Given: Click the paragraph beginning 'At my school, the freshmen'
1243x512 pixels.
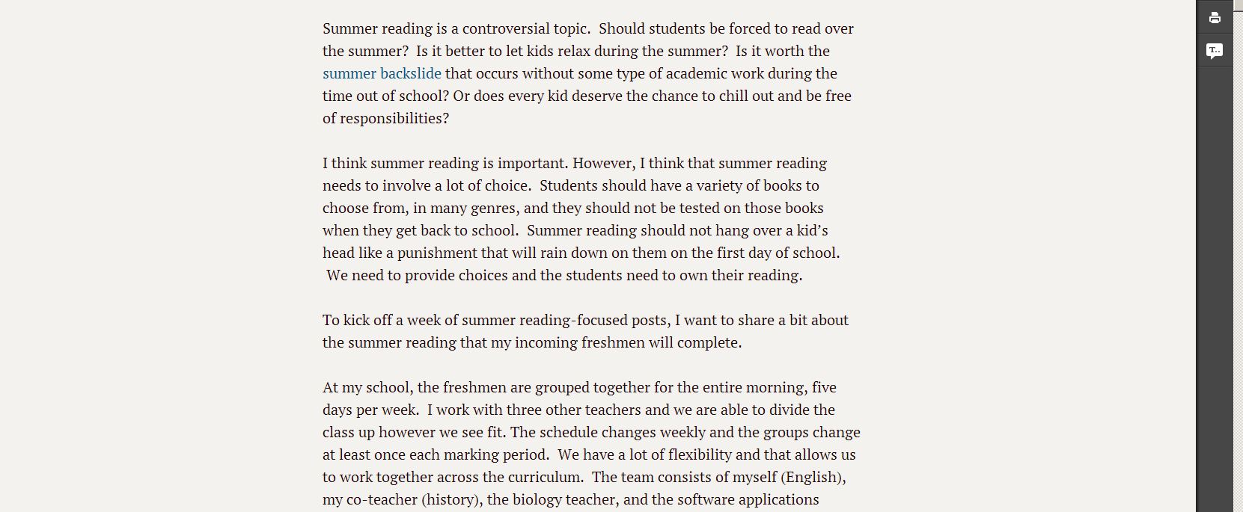Looking at the screenshot, I should click(591, 443).
